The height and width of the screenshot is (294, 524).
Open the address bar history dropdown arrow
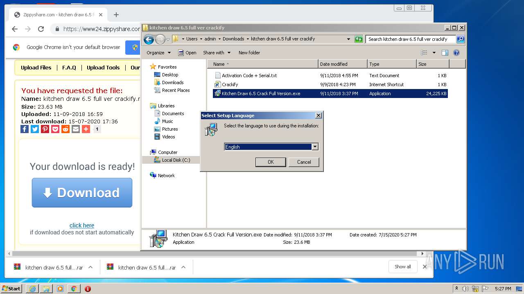click(x=348, y=39)
